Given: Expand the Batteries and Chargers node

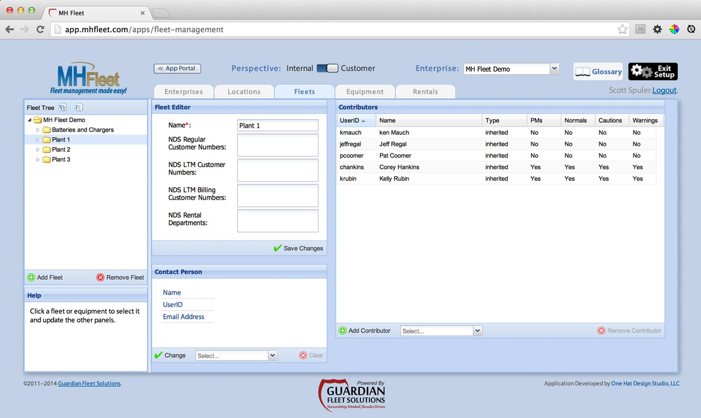Looking at the screenshot, I should tap(38, 130).
